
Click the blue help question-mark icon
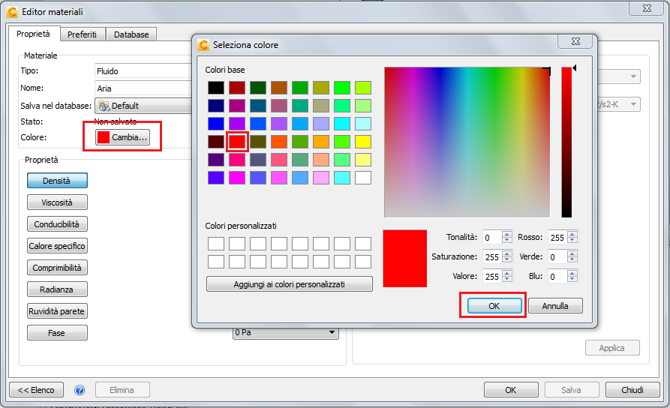[x=80, y=390]
